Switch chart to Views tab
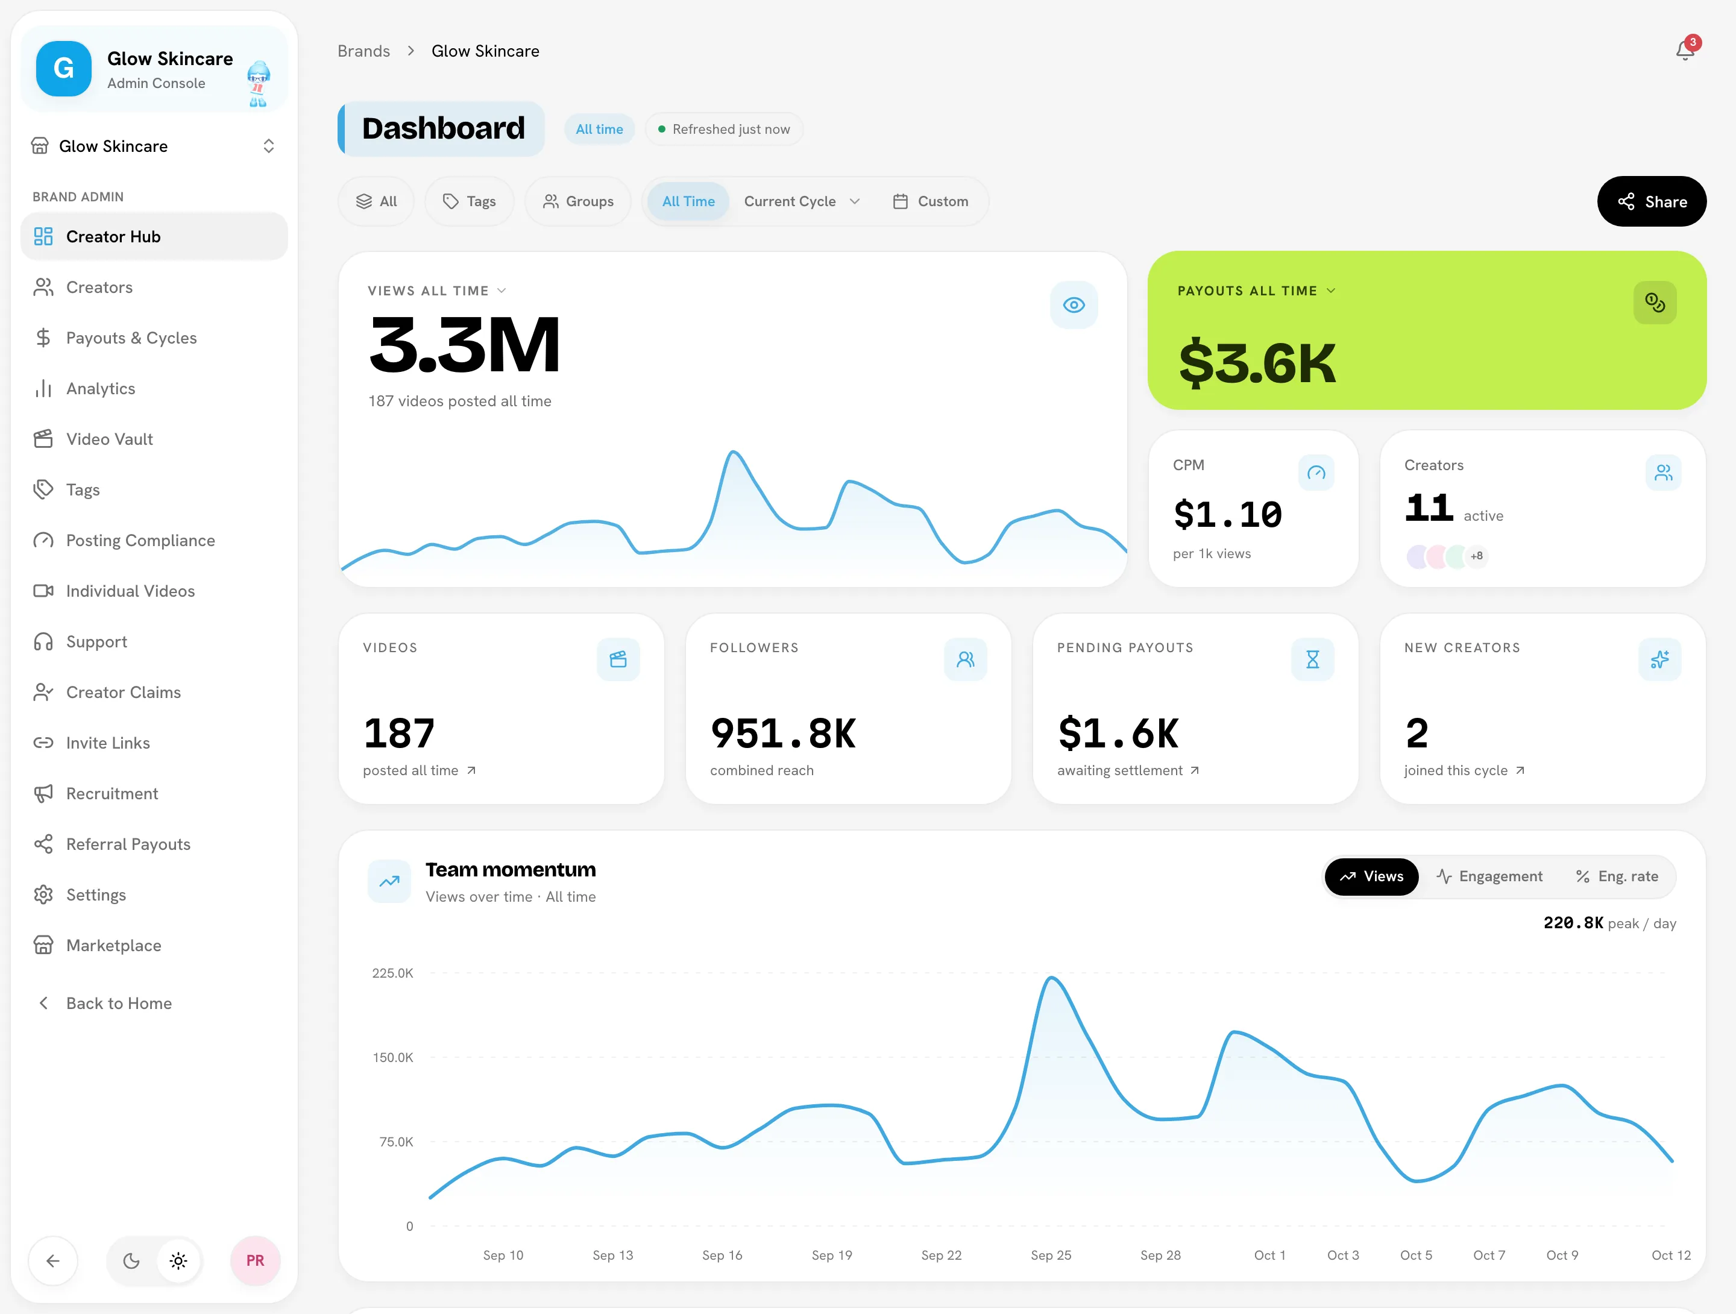 (1371, 877)
